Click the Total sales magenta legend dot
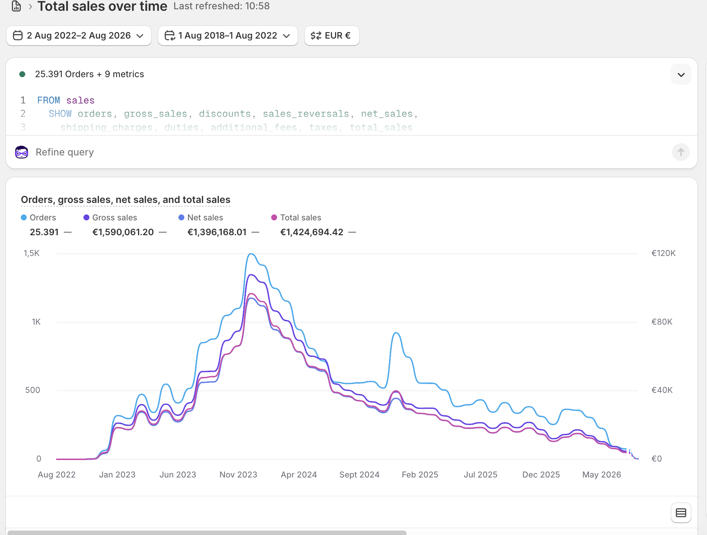 pyautogui.click(x=274, y=217)
